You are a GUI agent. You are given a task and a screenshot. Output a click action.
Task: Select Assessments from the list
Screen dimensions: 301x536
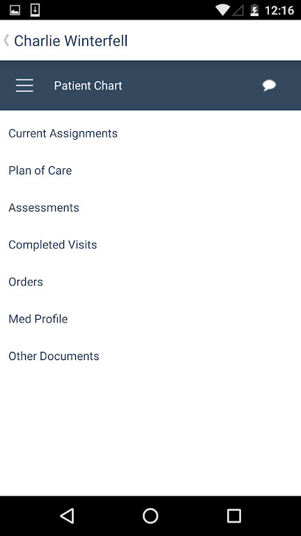pyautogui.click(x=150, y=207)
